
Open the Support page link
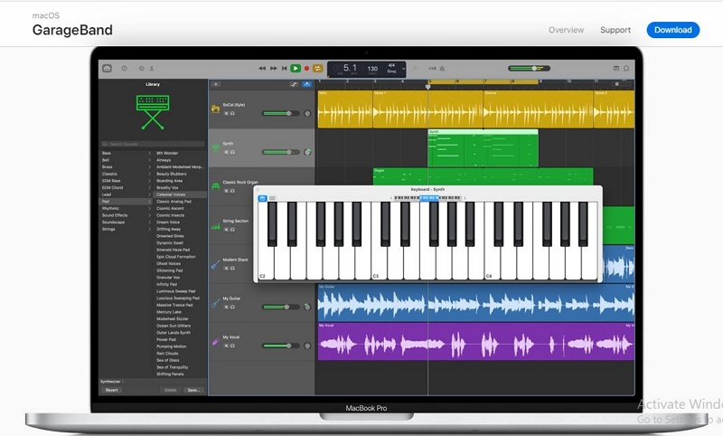[x=615, y=30]
